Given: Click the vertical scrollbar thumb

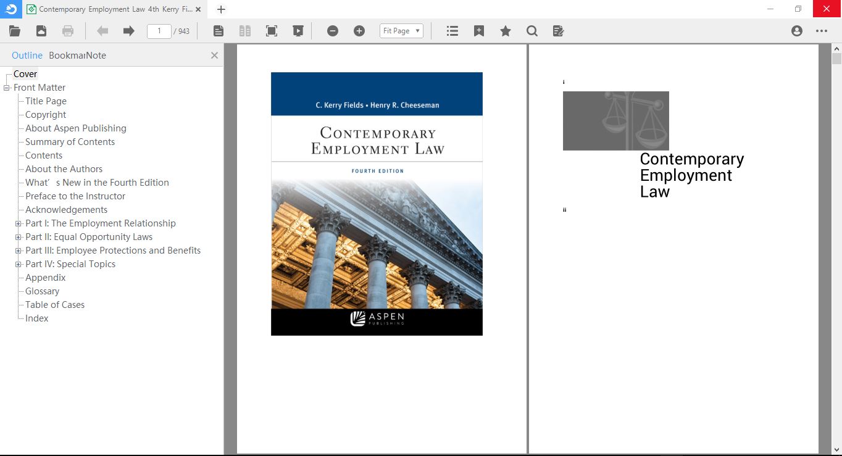Looking at the screenshot, I should [x=836, y=59].
